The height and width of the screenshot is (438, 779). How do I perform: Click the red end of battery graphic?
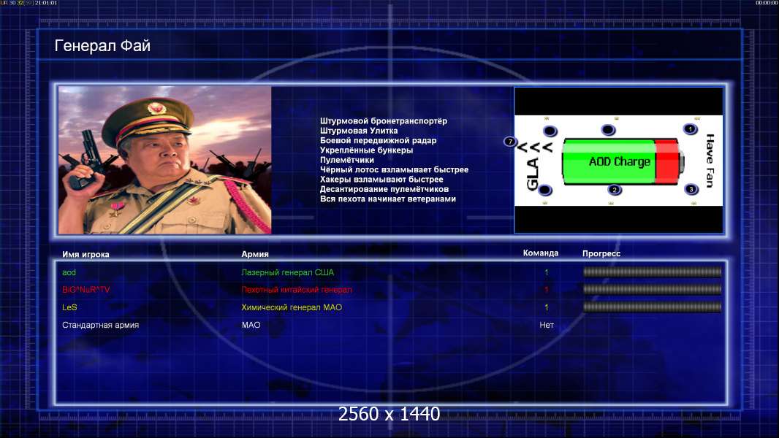coord(667,162)
